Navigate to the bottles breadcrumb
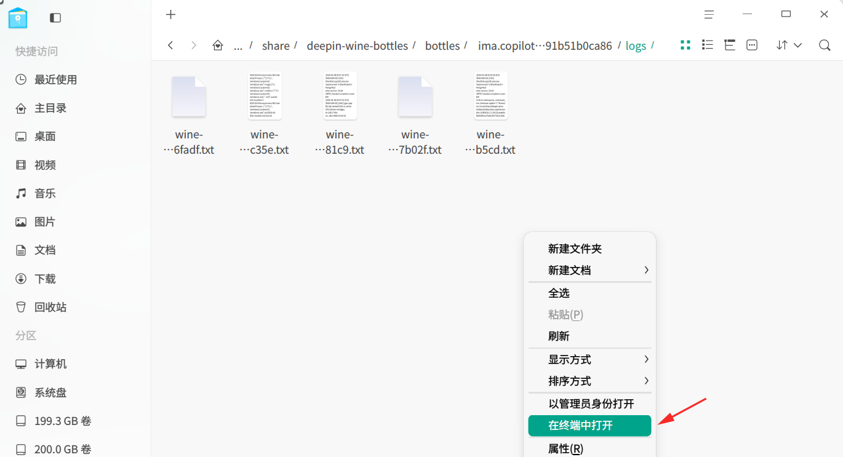 point(442,46)
